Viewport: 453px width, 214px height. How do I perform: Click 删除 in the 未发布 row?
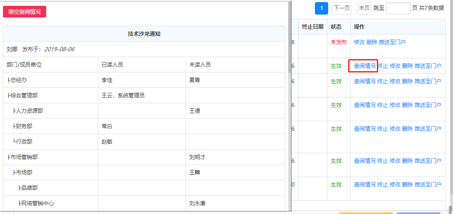[x=372, y=42]
